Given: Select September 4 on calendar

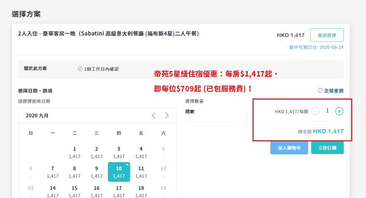Looking at the screenshot, I should click(141, 152).
